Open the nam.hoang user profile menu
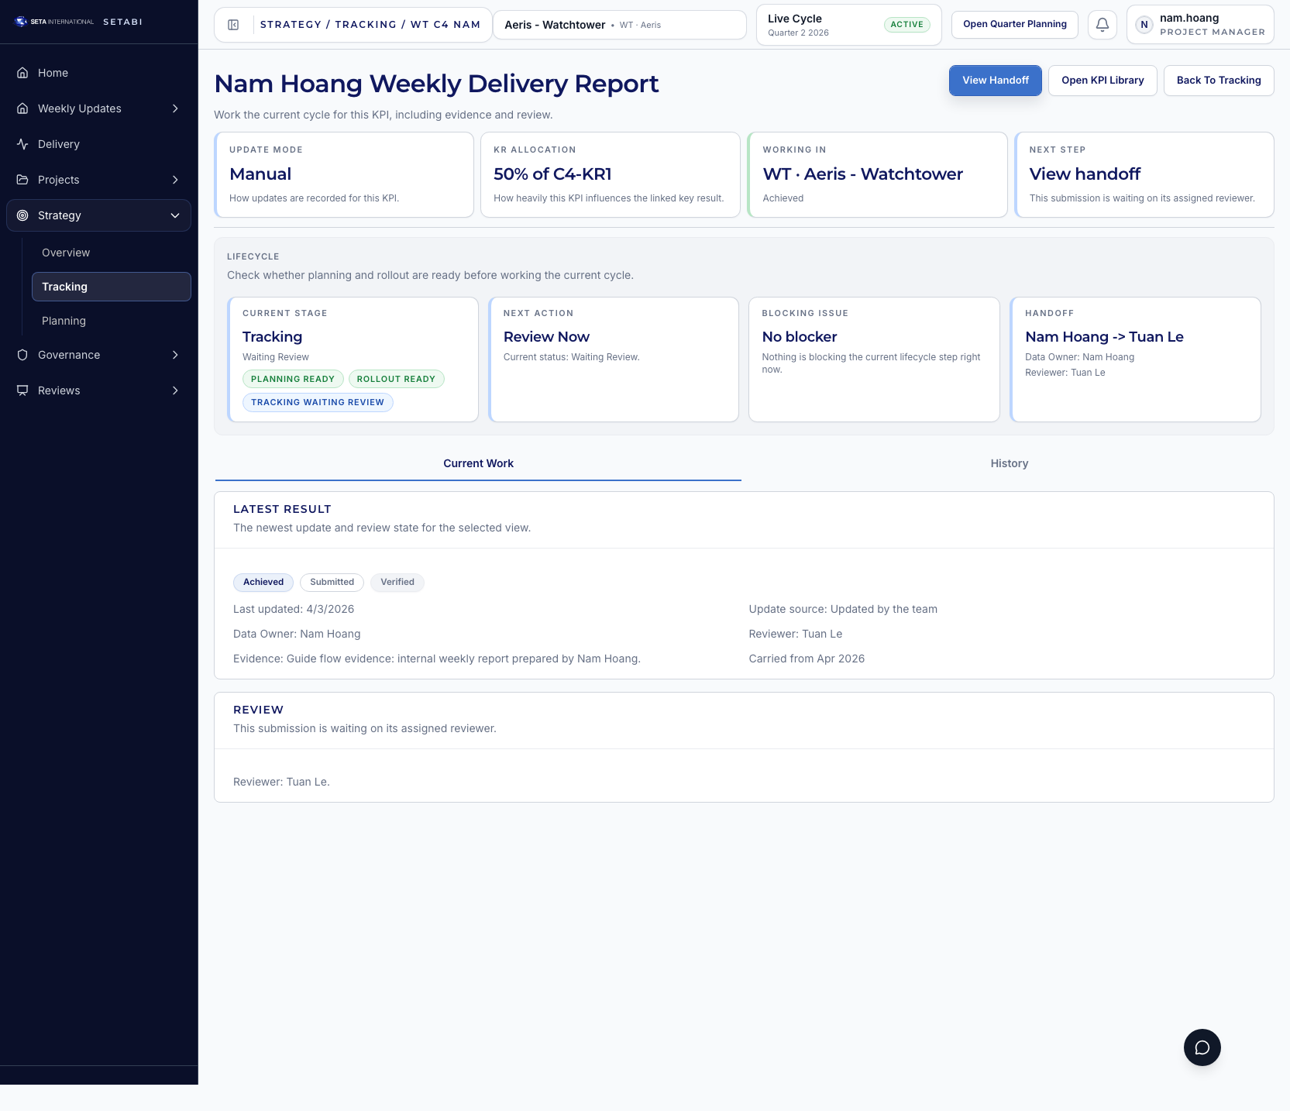1290x1111 pixels. pos(1199,25)
